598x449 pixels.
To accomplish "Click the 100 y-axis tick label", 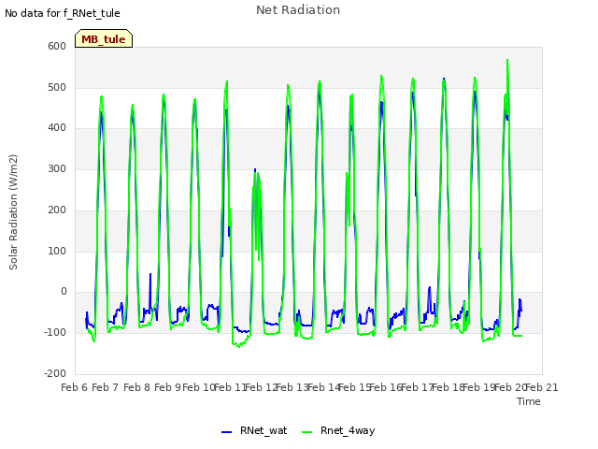I will pyautogui.click(x=57, y=251).
